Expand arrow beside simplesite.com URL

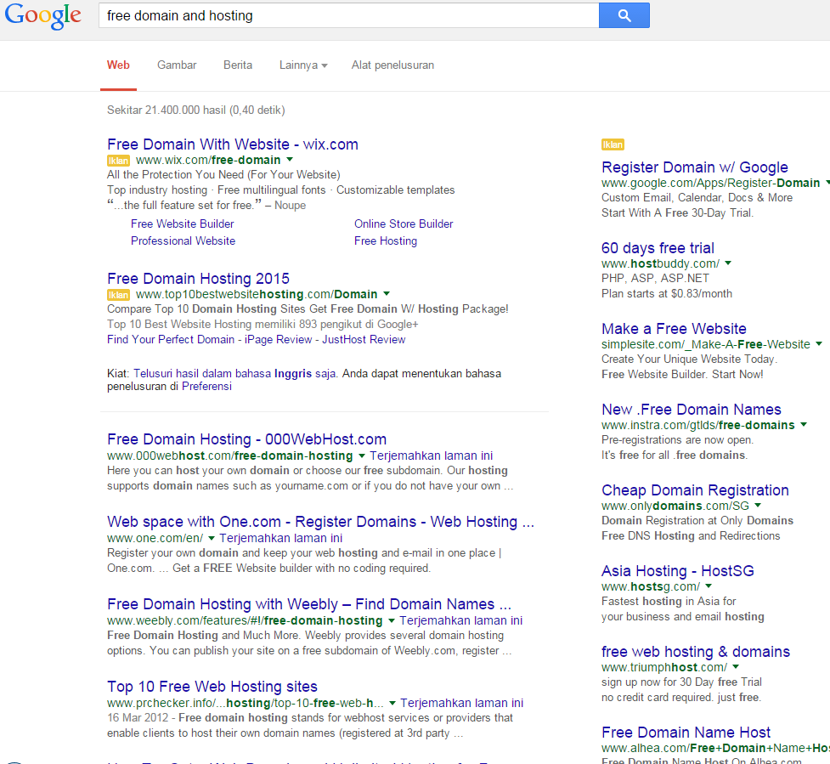click(x=818, y=344)
